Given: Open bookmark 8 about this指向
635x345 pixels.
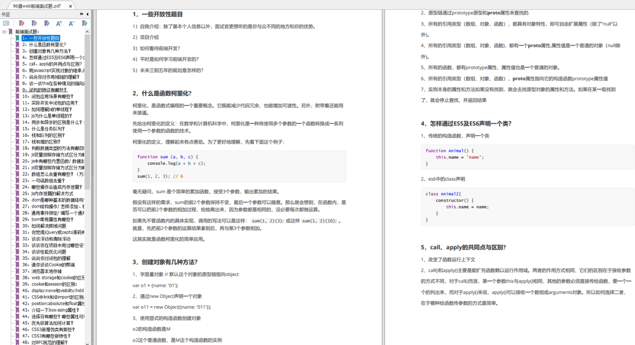Looking at the screenshot, I should [x=53, y=83].
